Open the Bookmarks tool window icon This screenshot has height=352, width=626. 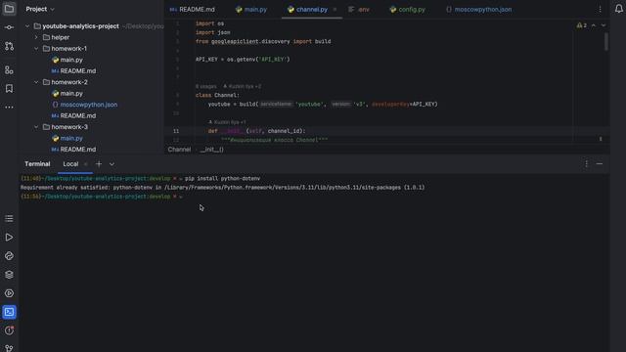(9, 88)
